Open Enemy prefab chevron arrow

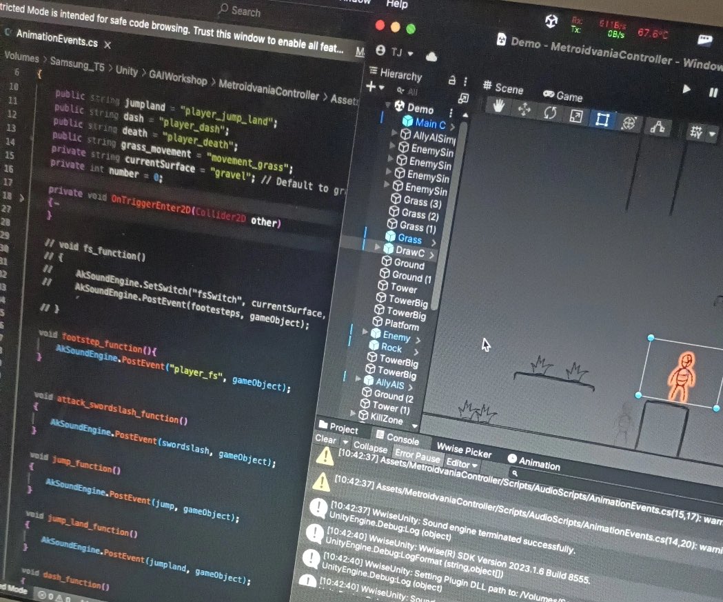coord(418,341)
